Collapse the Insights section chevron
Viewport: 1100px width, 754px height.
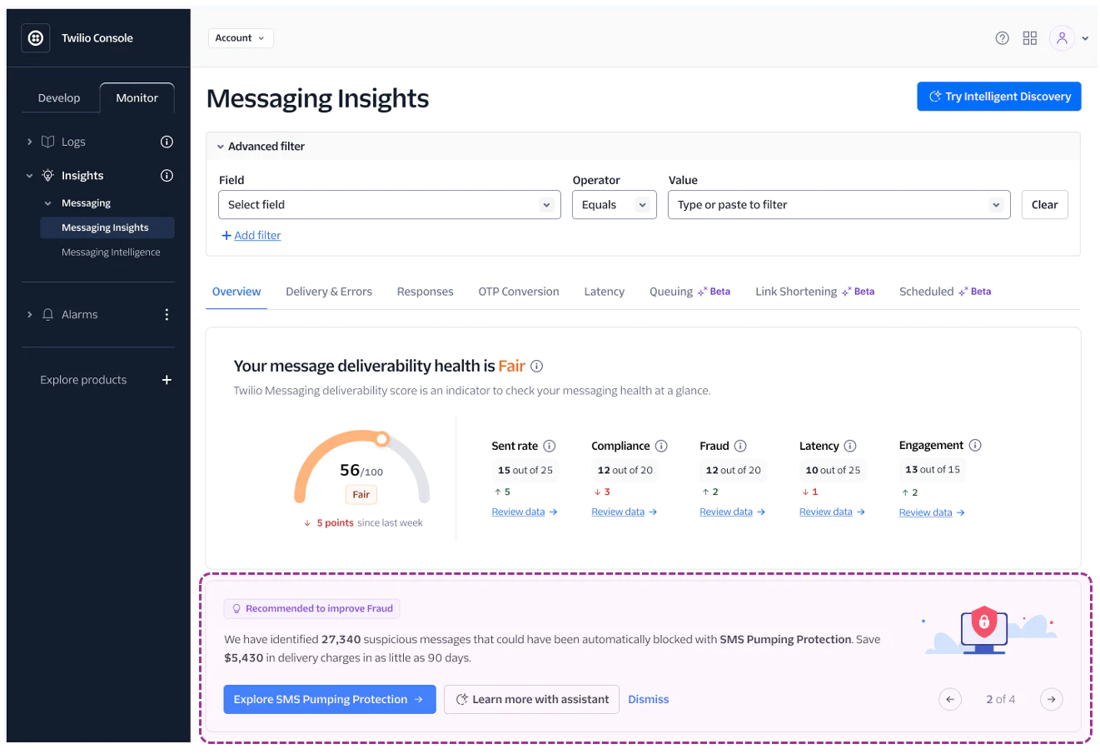(x=29, y=176)
